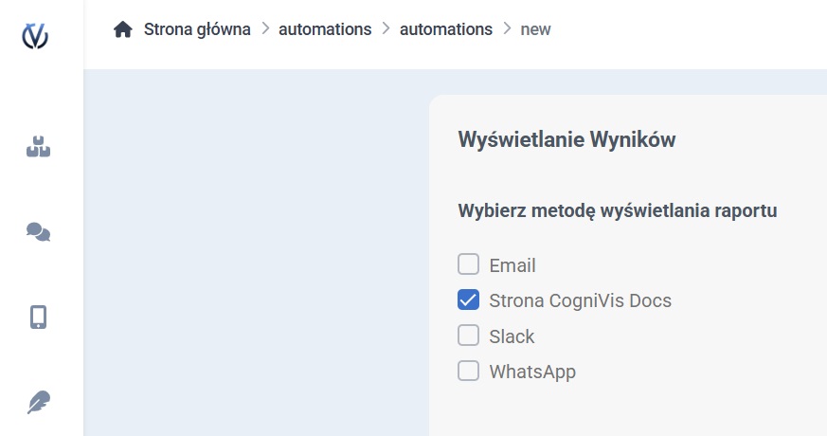The width and height of the screenshot is (827, 436).
Task: Check the WhatsApp checkbox
Action: coord(468,371)
